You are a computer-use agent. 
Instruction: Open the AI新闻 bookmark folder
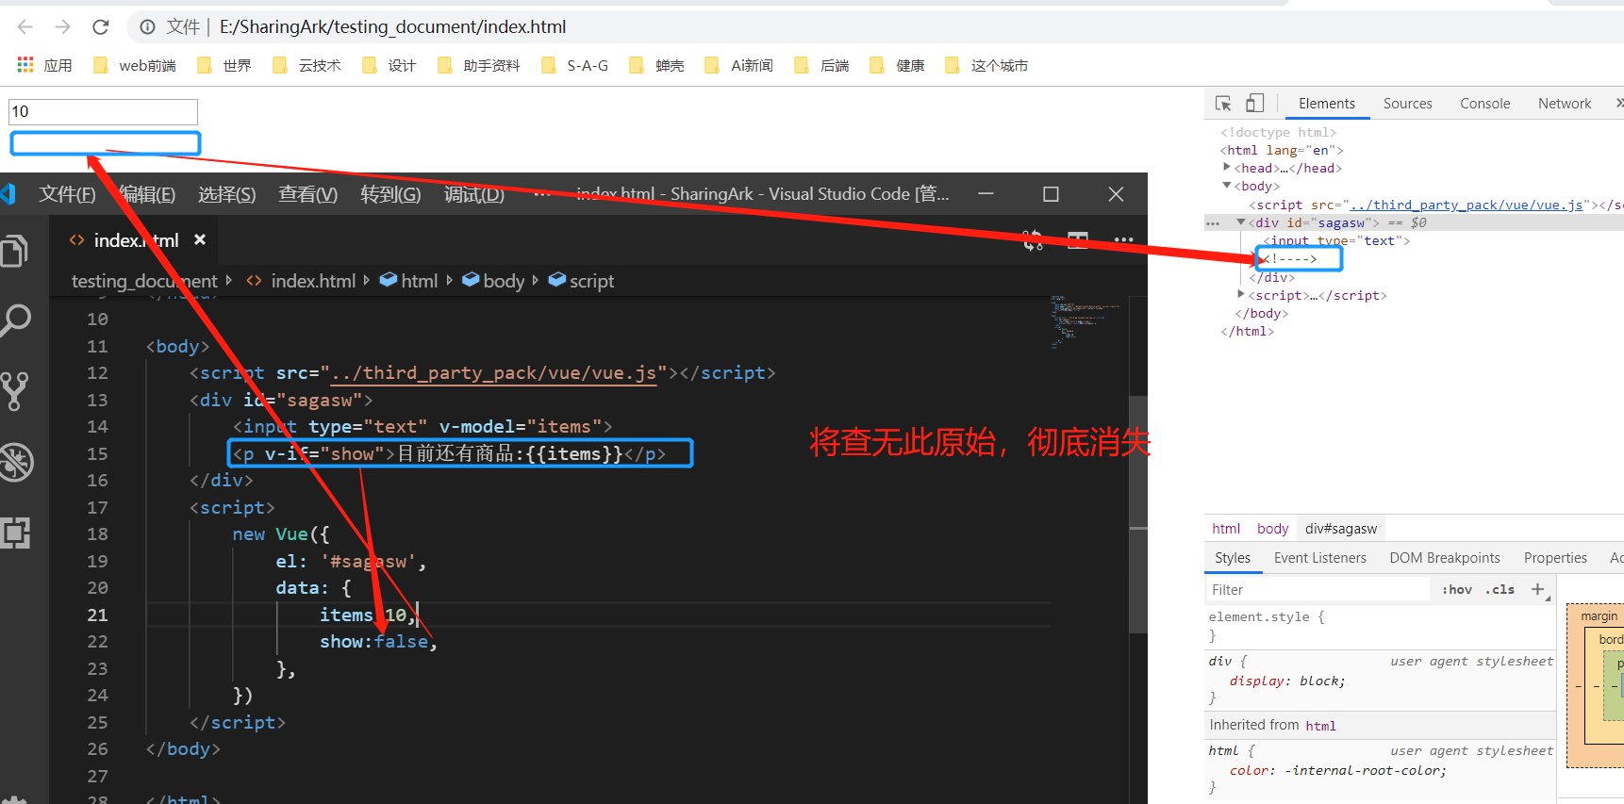point(739,65)
